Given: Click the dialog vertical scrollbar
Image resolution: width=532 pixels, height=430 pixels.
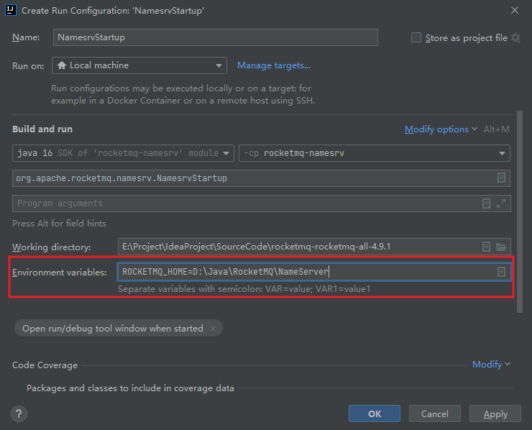Looking at the screenshot, I should pyautogui.click(x=520, y=212).
